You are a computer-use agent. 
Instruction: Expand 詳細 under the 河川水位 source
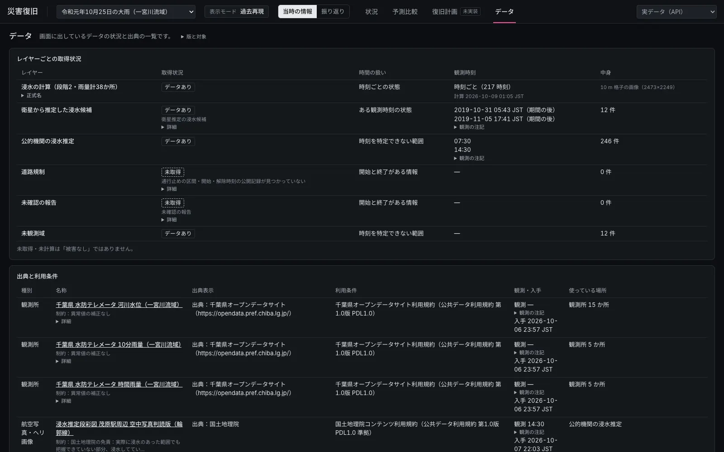click(63, 322)
